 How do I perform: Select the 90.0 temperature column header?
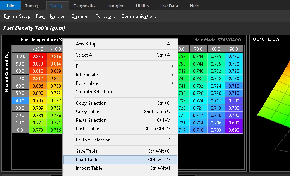click(234, 49)
